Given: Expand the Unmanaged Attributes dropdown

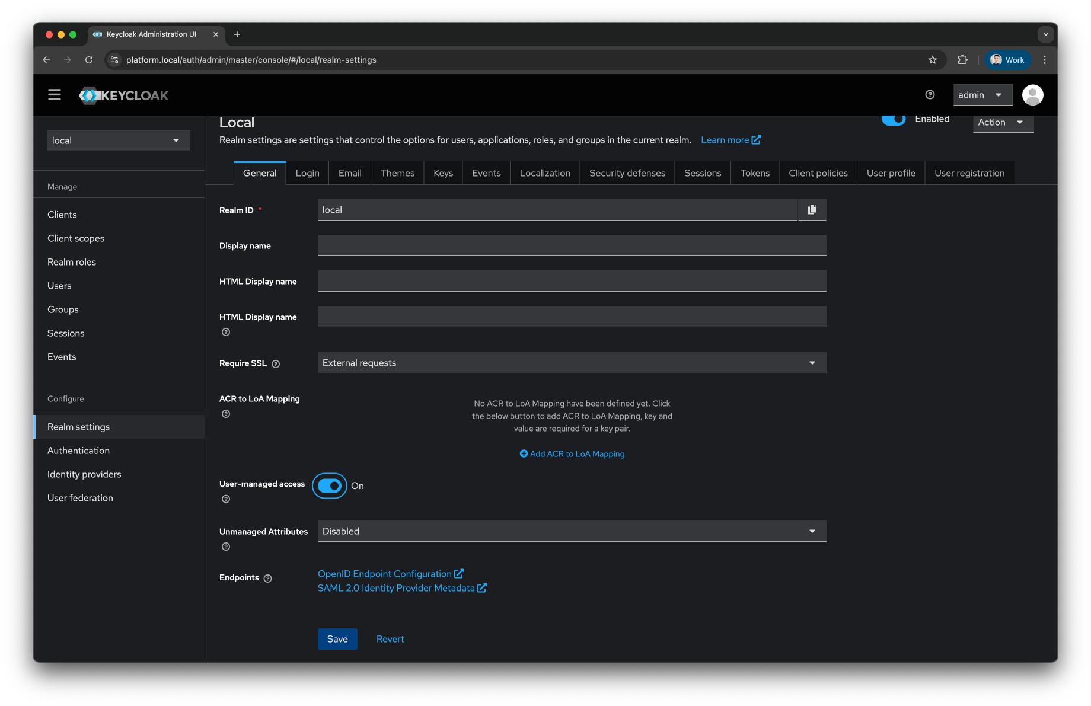Looking at the screenshot, I should (812, 531).
